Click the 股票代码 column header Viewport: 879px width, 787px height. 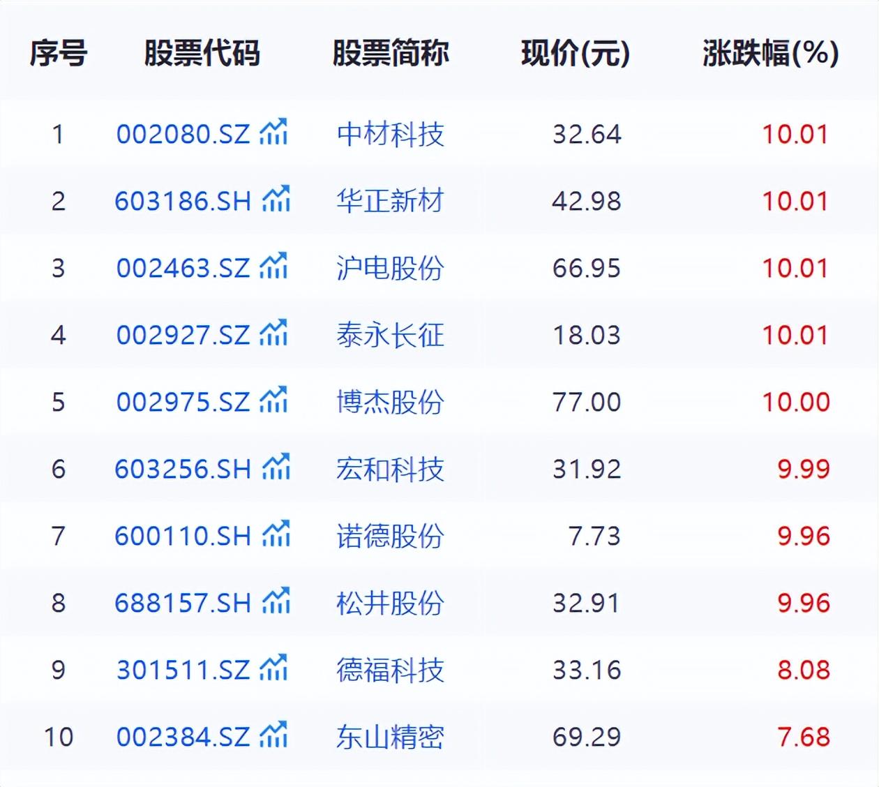tap(202, 53)
